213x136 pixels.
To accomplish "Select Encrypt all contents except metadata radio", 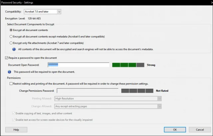I will click(11, 37).
